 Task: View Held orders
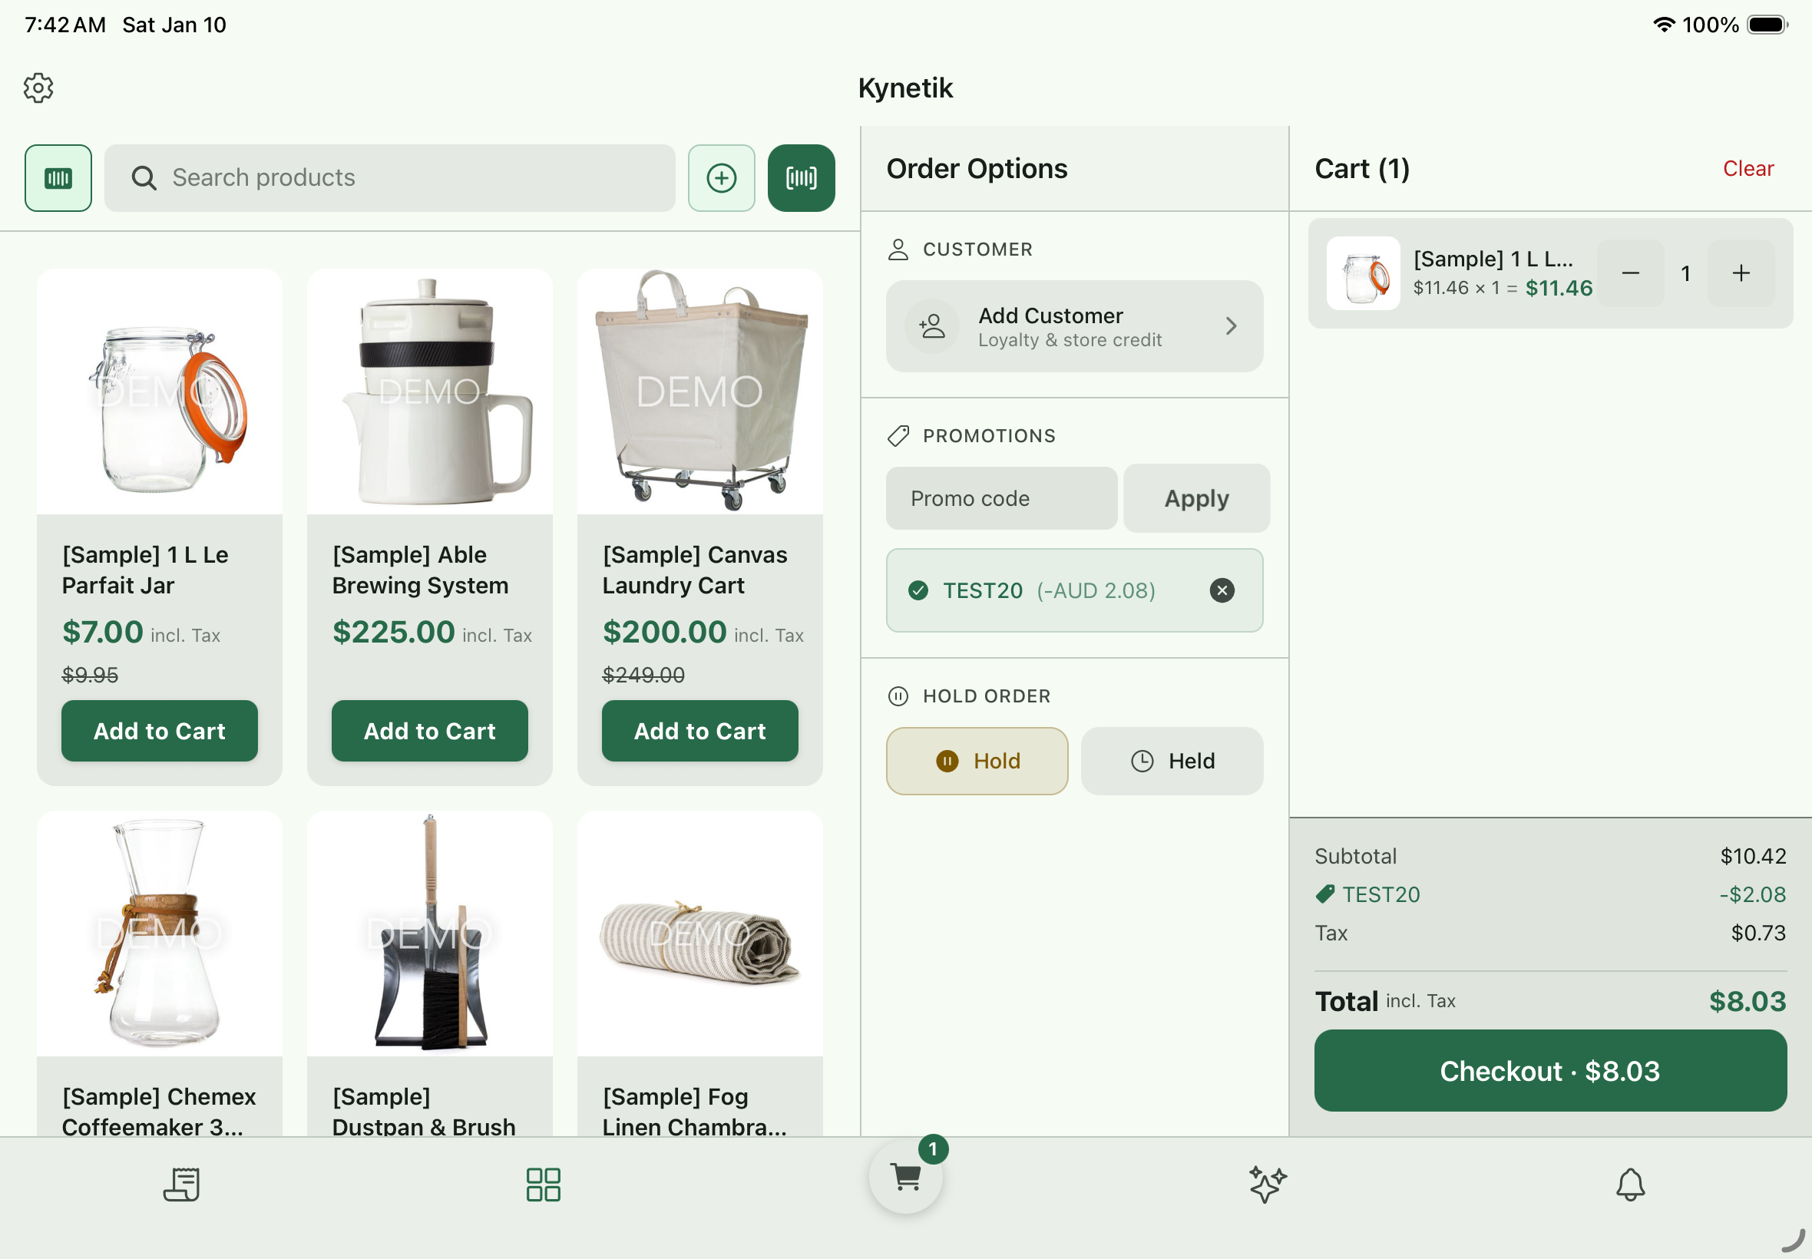pyautogui.click(x=1172, y=761)
